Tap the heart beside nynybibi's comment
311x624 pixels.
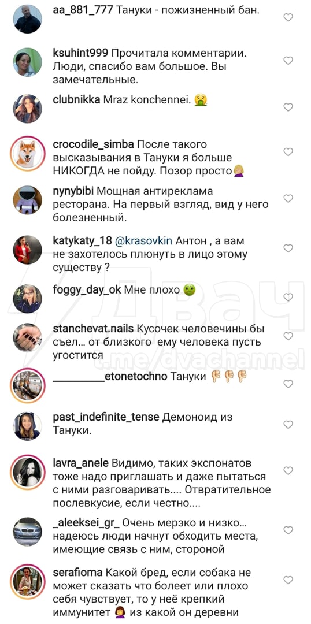tap(288, 198)
